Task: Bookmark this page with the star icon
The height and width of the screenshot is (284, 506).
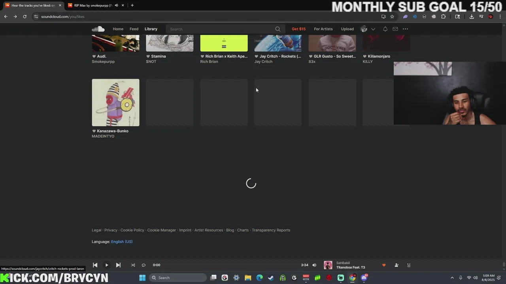Action: click(392, 17)
